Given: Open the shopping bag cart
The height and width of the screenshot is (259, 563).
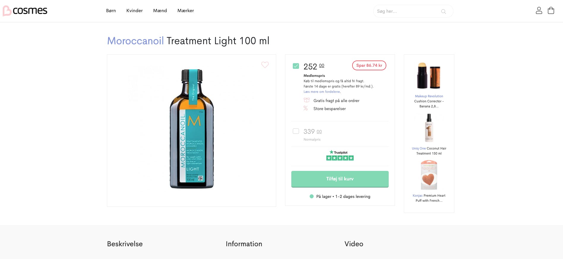Looking at the screenshot, I should coord(551,11).
